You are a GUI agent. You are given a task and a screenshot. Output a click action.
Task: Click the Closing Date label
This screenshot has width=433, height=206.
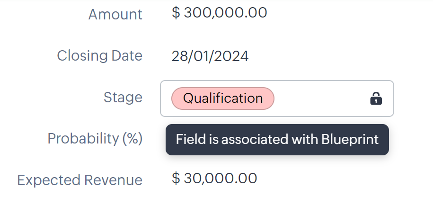99,55
